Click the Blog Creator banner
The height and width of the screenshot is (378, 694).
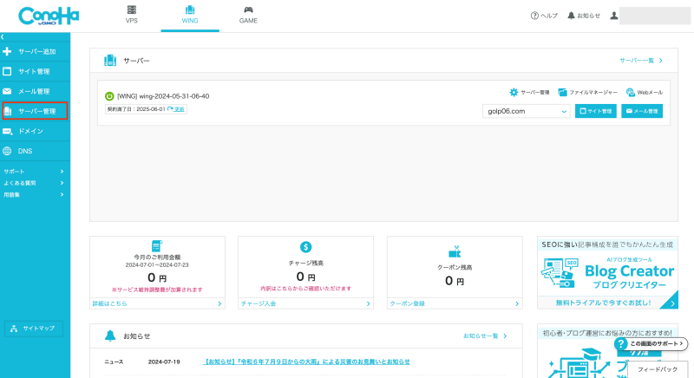click(x=606, y=272)
